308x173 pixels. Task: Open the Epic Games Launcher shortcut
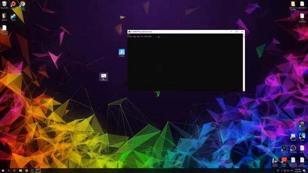point(302,126)
